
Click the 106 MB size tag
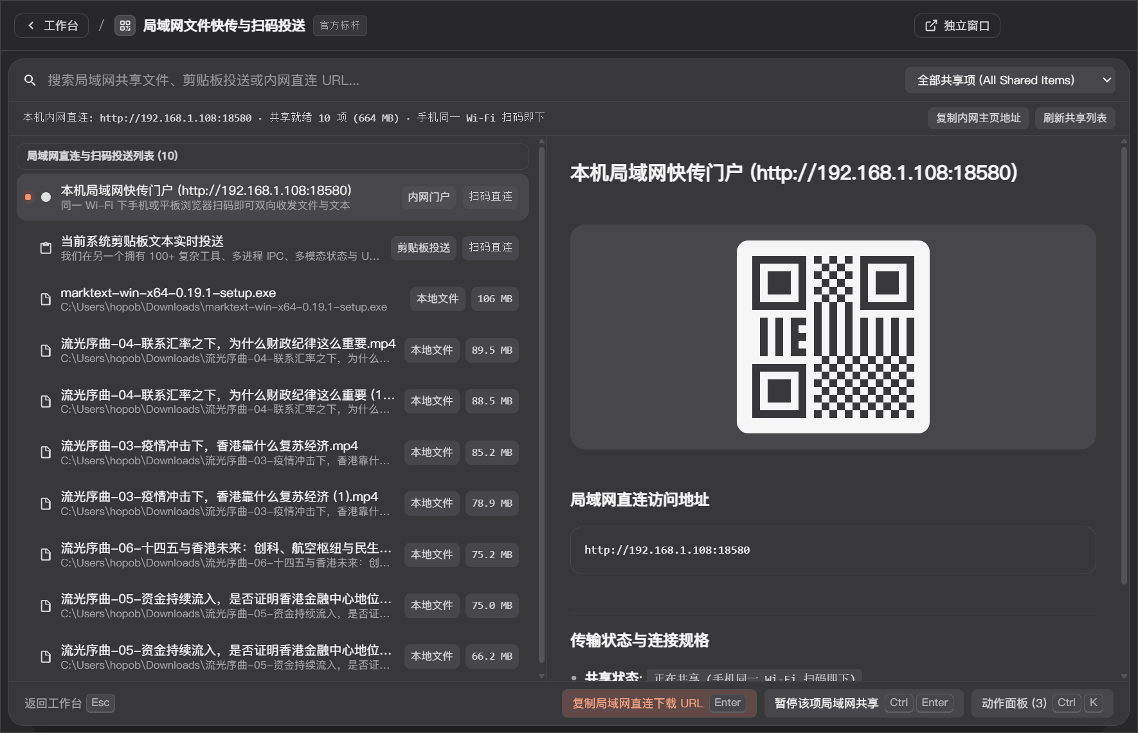(x=495, y=299)
